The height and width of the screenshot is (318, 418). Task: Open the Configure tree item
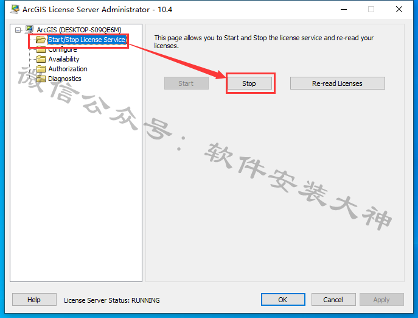coord(63,50)
